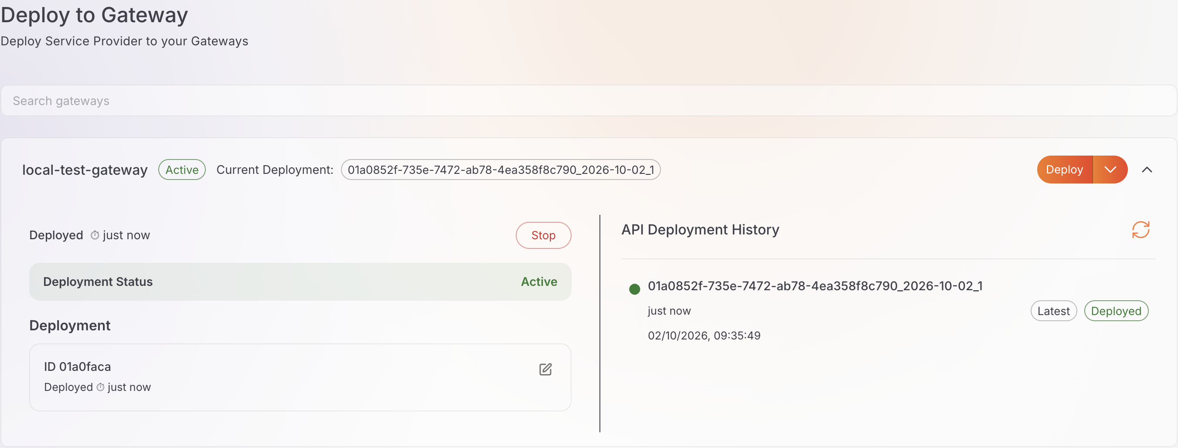Click the timestamp 02/10/2026, 09:35:49
Viewport: 1178px width, 448px height.
[704, 336]
